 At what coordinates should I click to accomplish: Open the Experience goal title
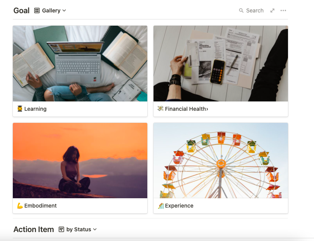click(x=179, y=206)
